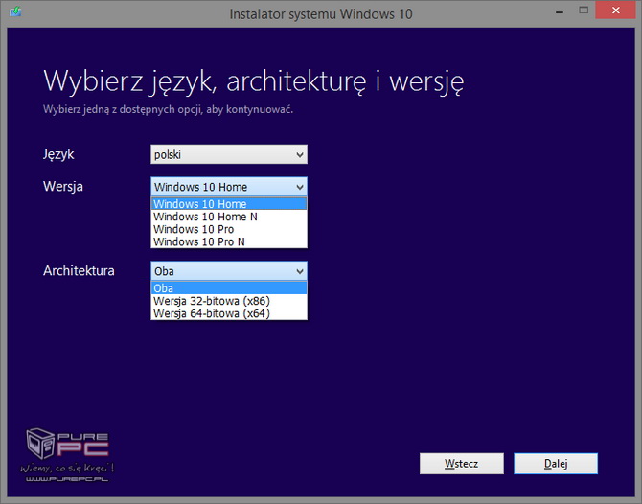
Task: Select Wersja 64-bitowa (x64) option
Action: pos(229,313)
